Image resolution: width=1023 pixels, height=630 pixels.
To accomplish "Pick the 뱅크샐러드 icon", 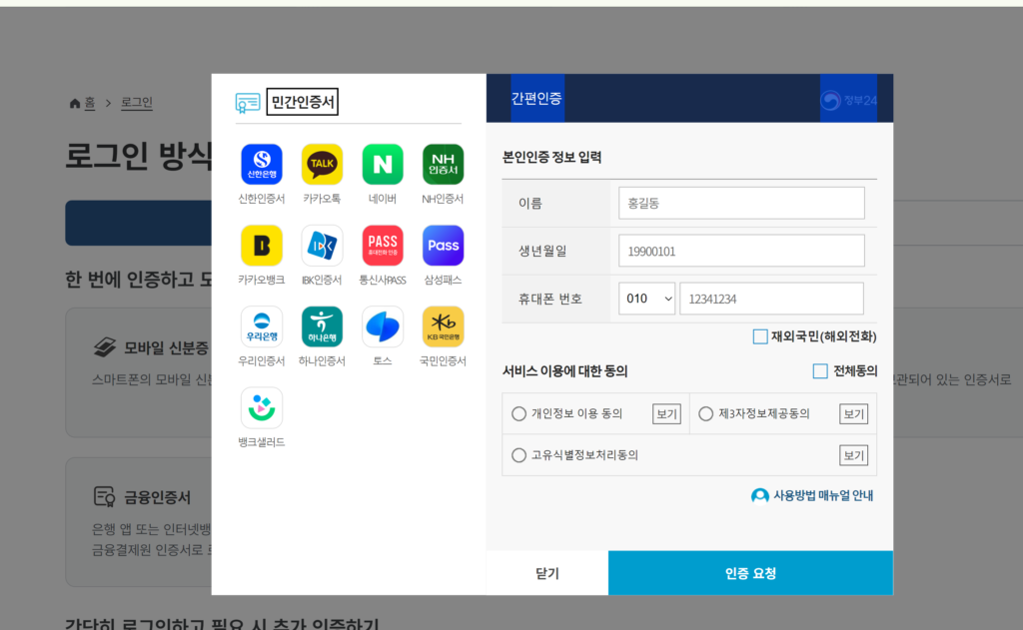I will click(262, 407).
